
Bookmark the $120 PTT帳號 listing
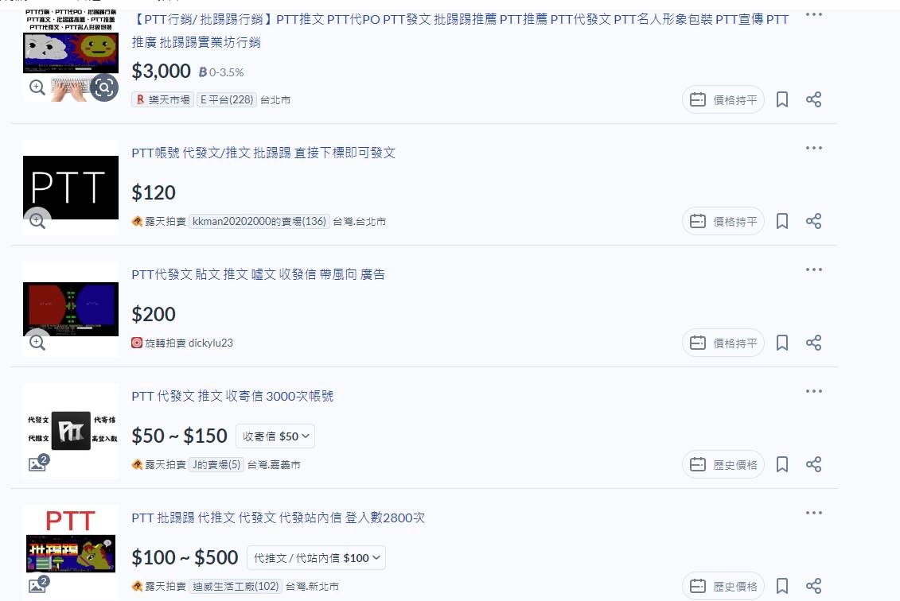(782, 221)
